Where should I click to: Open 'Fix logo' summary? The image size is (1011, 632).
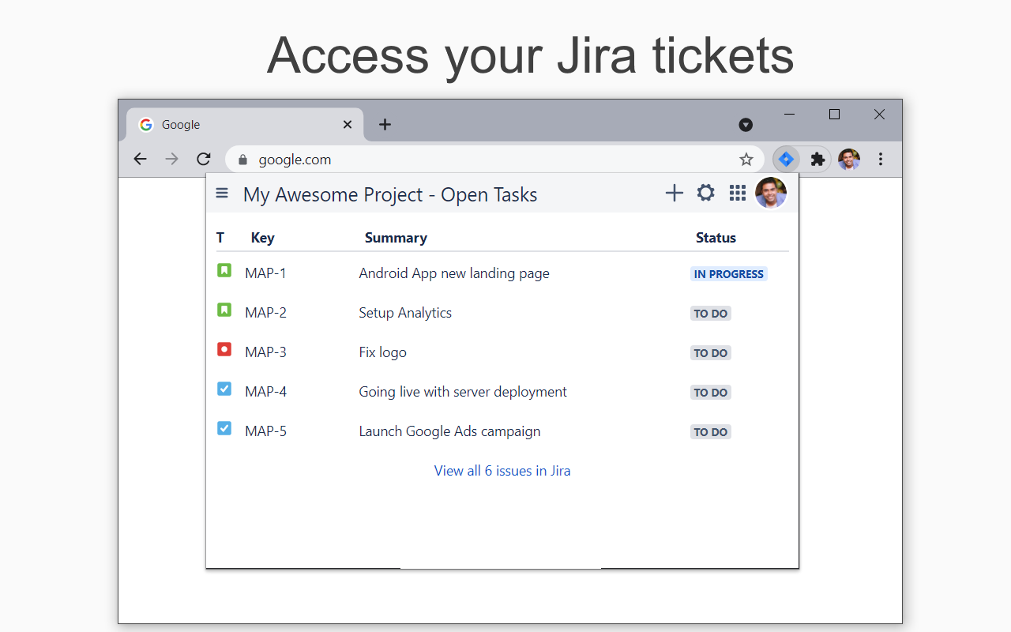point(382,352)
